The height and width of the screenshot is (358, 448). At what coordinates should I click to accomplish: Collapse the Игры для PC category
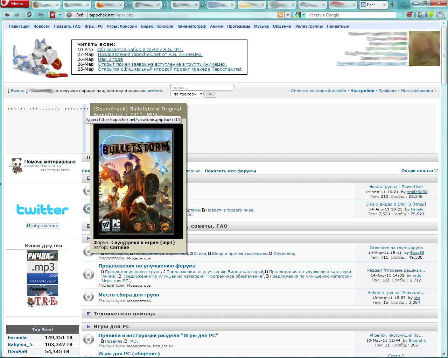89,327
